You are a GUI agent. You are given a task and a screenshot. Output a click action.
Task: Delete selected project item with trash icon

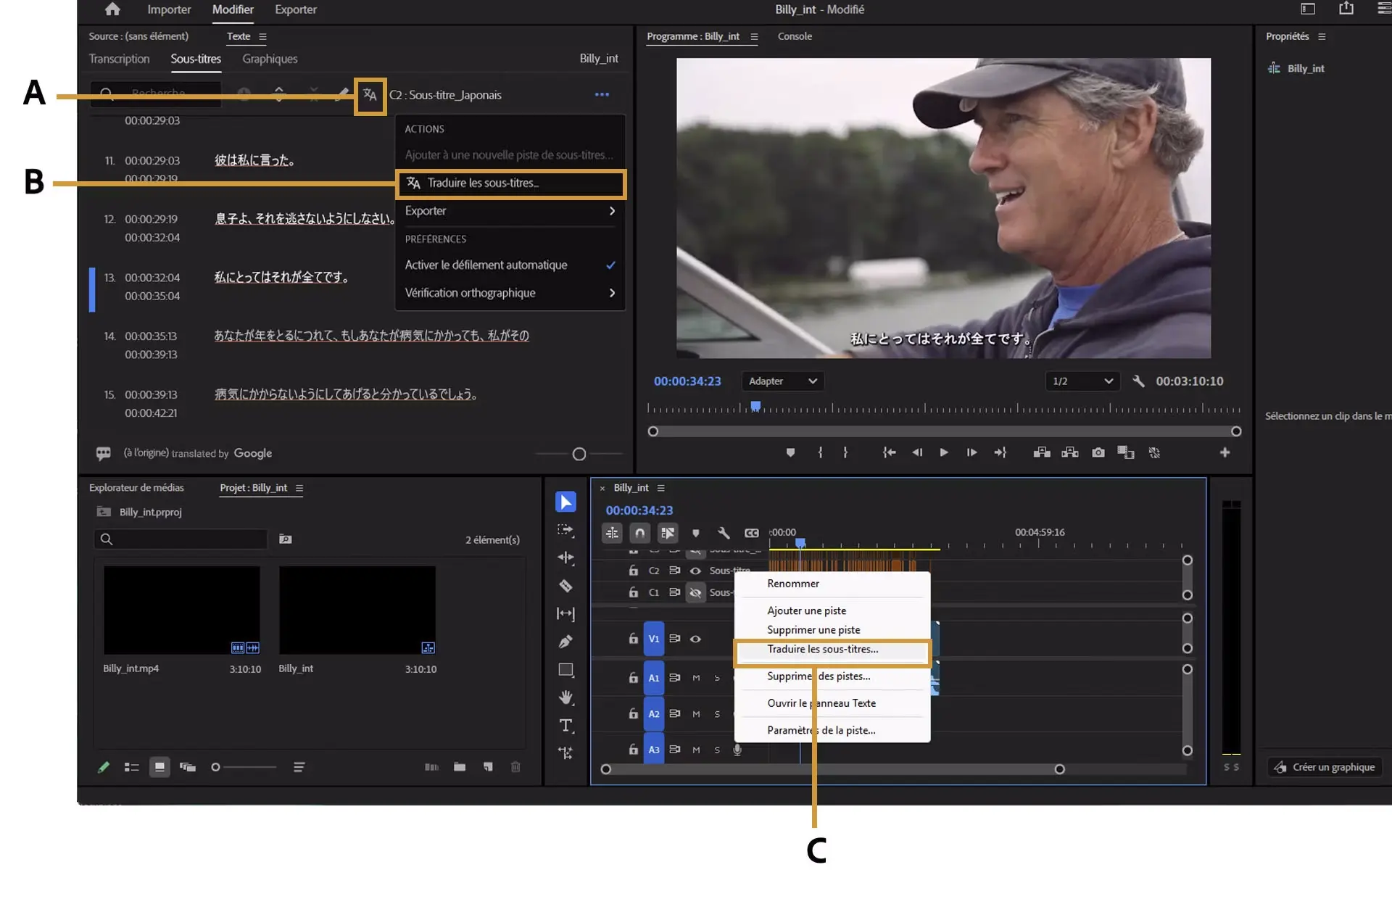[x=516, y=767]
